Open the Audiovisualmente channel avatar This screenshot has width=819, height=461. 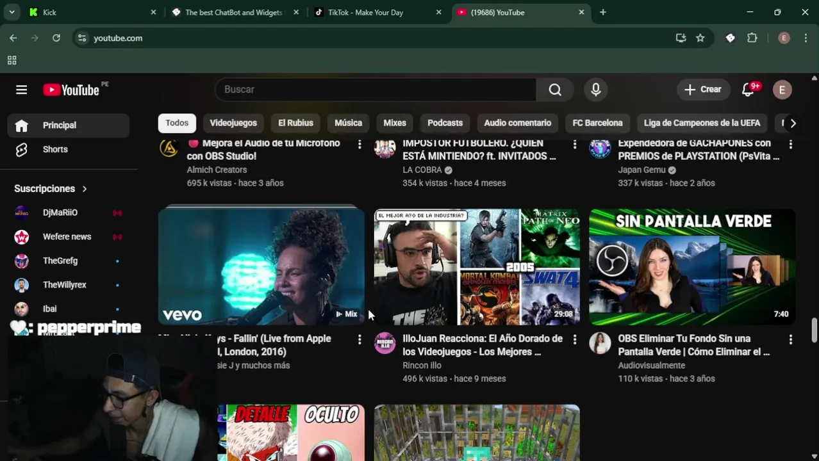600,343
